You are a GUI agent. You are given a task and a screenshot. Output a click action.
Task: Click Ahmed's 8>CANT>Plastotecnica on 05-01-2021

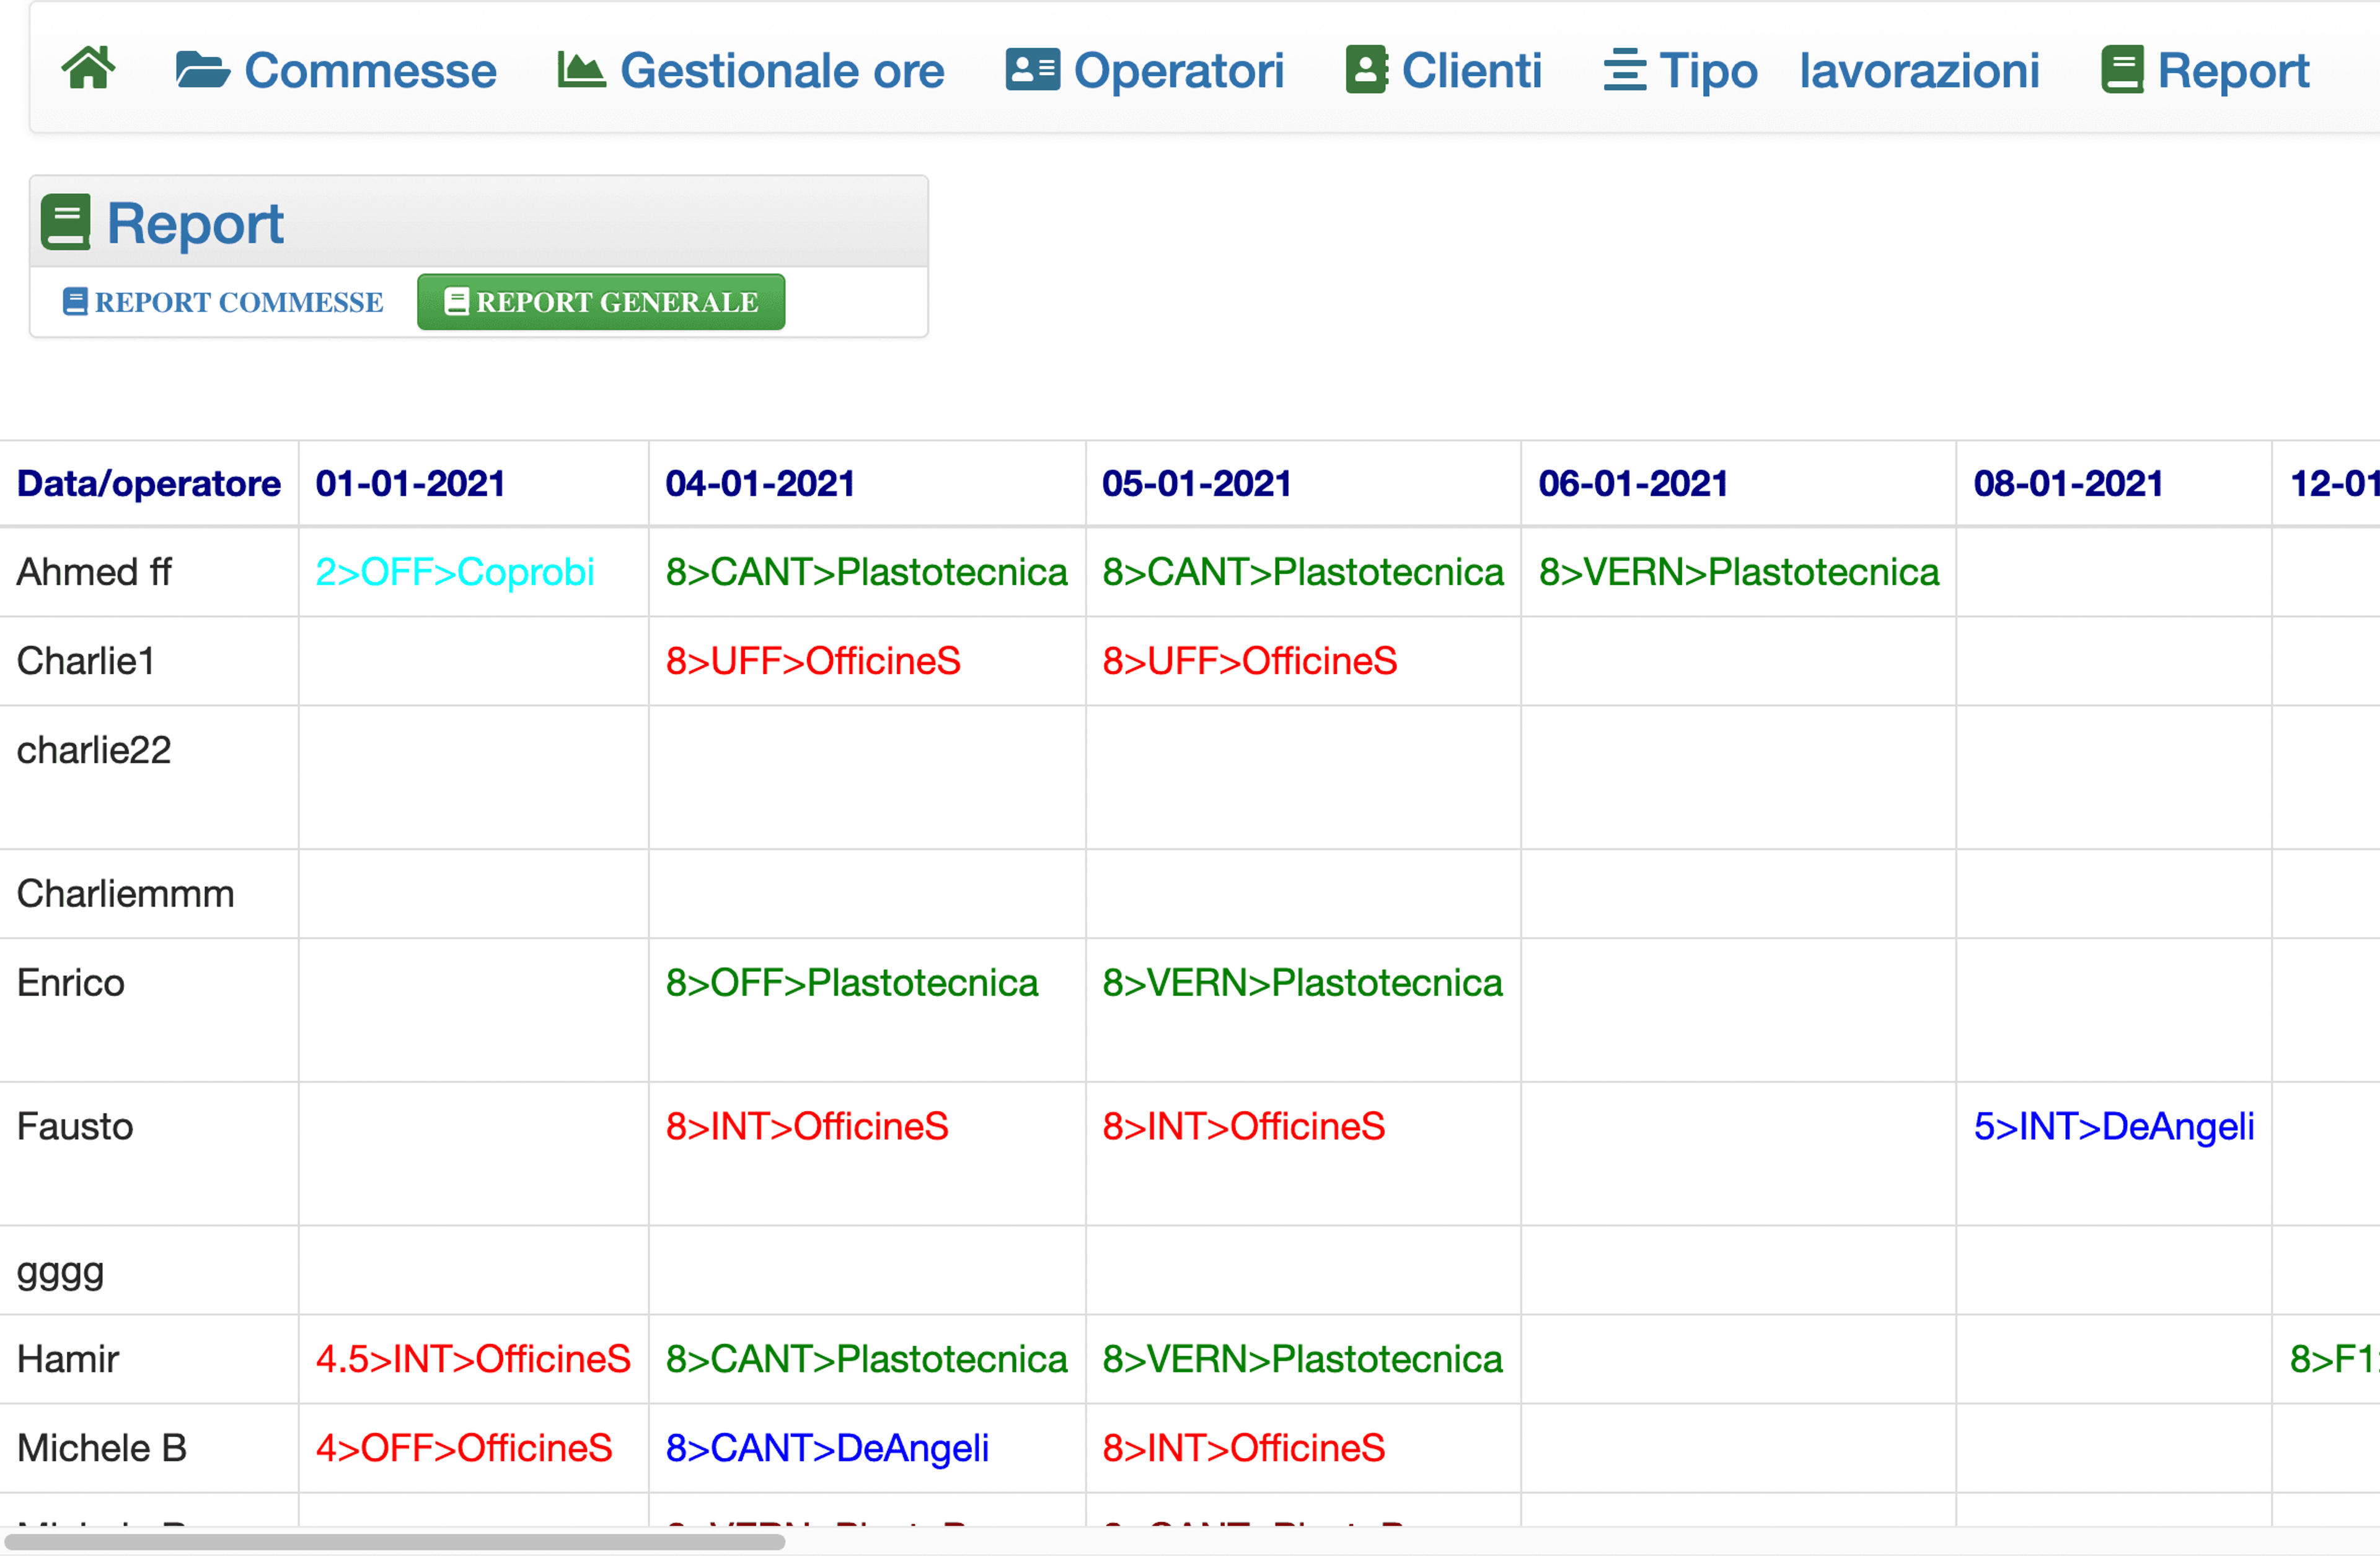click(x=1303, y=572)
